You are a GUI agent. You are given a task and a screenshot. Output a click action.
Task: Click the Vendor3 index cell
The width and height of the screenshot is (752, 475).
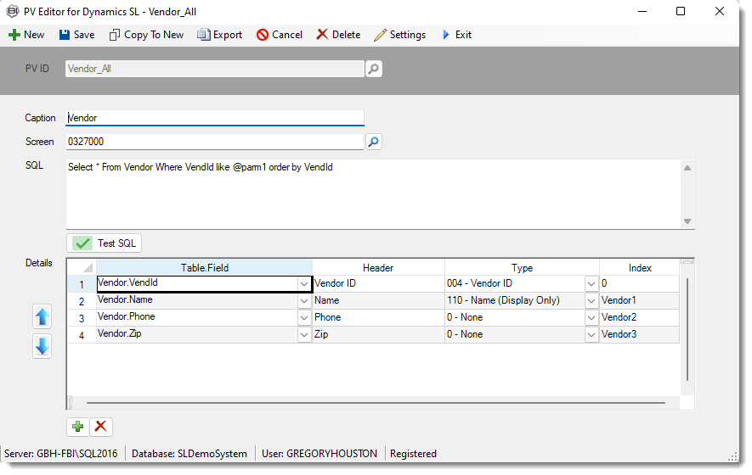coord(639,335)
